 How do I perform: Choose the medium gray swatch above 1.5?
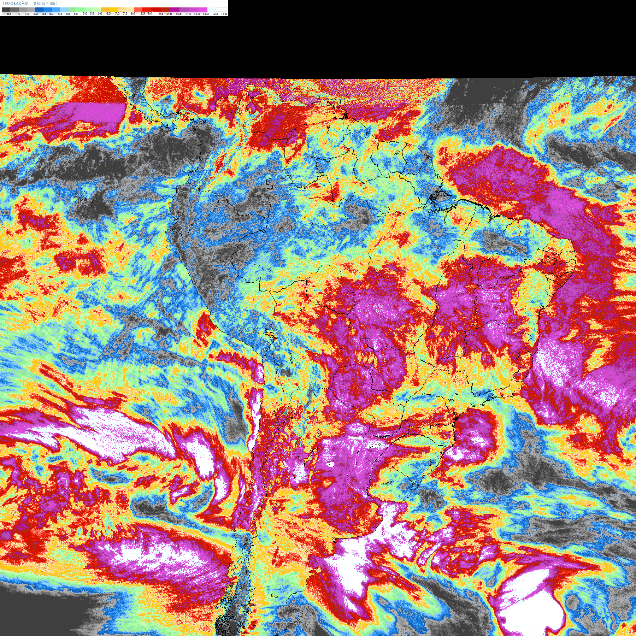coord(23,10)
